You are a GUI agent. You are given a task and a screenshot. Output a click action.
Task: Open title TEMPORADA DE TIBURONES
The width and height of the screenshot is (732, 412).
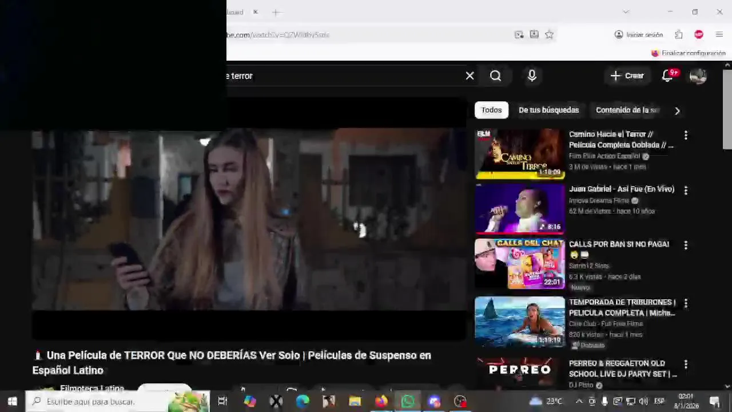coord(622,307)
